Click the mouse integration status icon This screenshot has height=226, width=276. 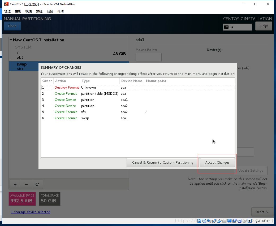244,221
